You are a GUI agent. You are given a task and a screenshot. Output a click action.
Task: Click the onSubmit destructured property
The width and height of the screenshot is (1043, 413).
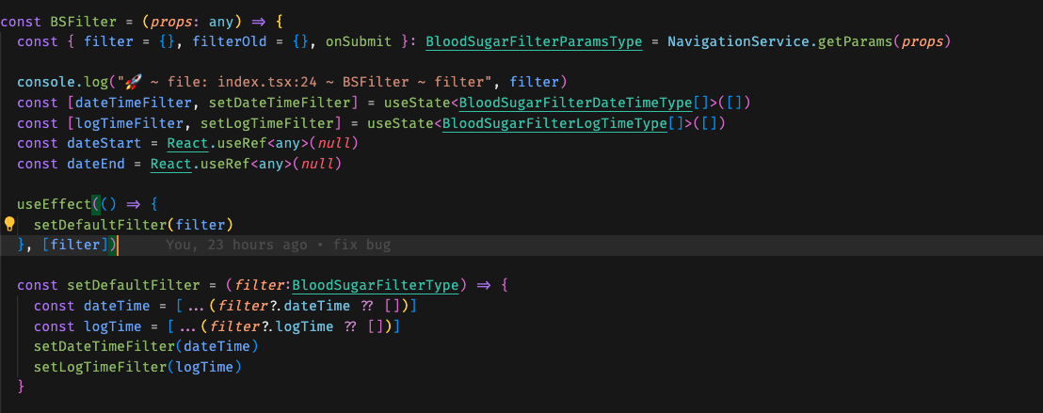(359, 42)
